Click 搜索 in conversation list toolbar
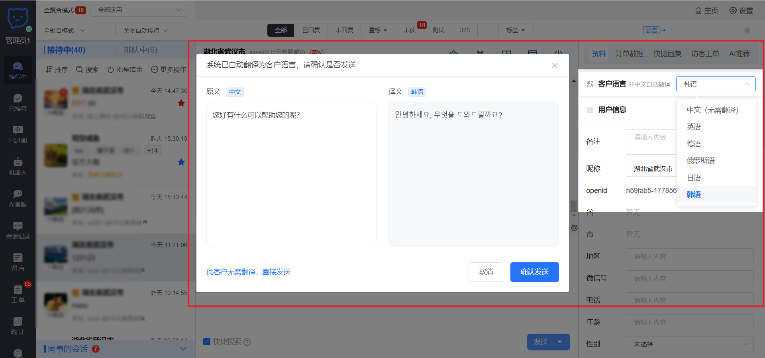 pyautogui.click(x=87, y=69)
